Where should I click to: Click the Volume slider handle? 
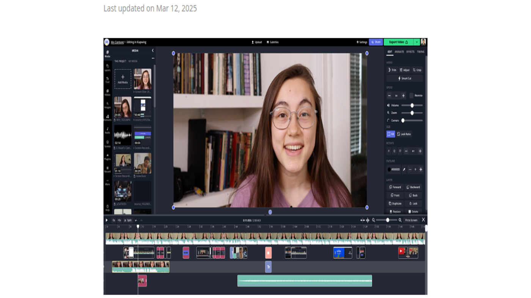coord(412,105)
